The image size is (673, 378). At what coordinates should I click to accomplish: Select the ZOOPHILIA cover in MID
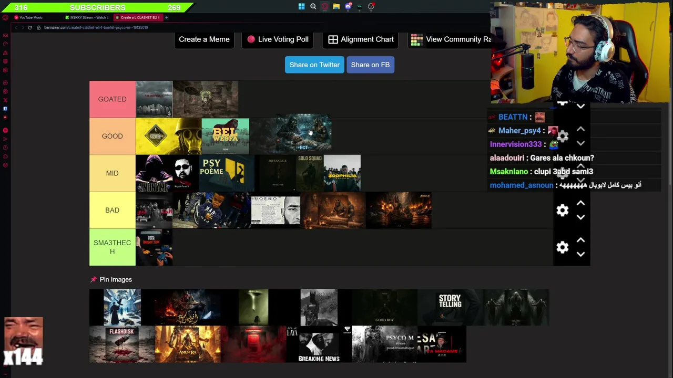click(x=342, y=173)
